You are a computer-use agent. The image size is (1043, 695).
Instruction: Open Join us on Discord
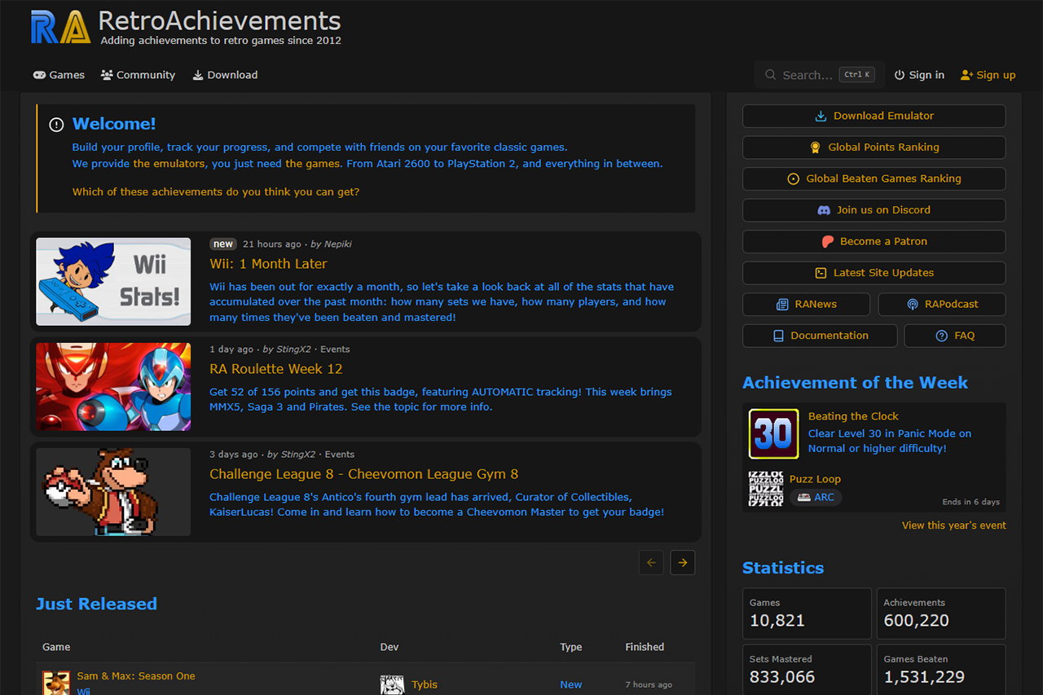point(874,210)
